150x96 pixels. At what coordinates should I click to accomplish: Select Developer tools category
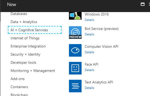[23, 62]
